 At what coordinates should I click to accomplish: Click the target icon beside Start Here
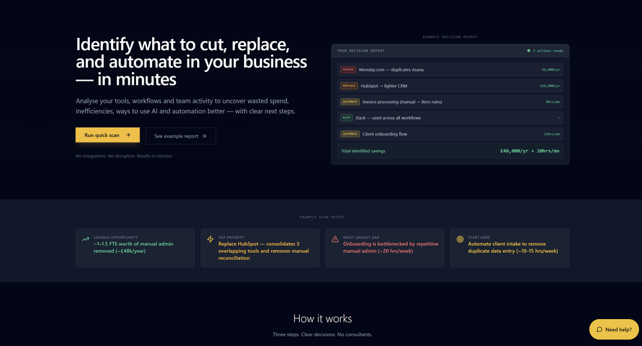[x=460, y=239]
